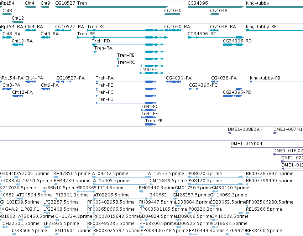Select the CG4038-RA transcript label
Image resolution: width=303 pixels, height=236 pixels.
pyautogui.click(x=223, y=26)
